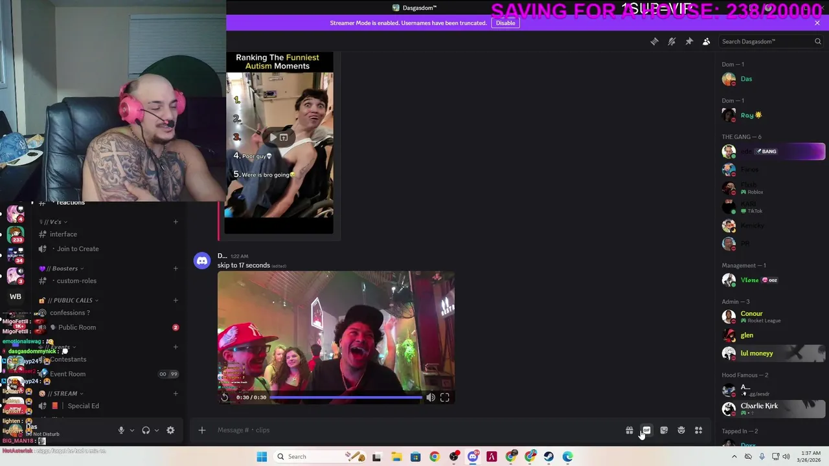Open the GIF picker

pyautogui.click(x=646, y=430)
